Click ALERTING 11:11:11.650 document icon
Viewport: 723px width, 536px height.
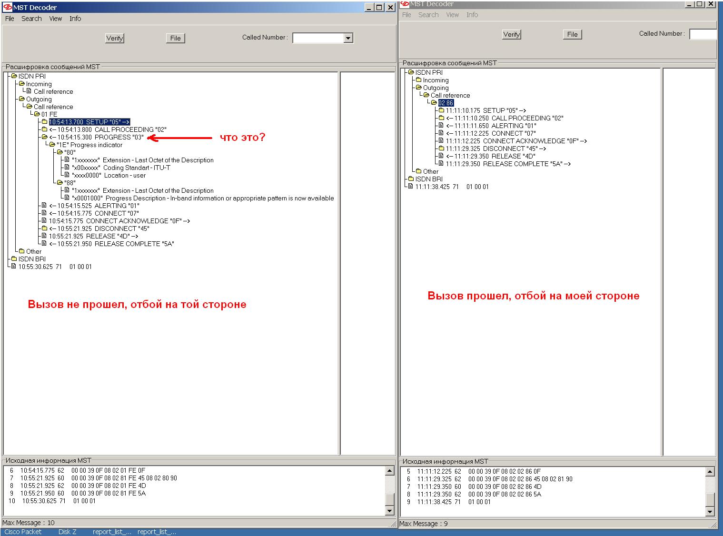441,126
